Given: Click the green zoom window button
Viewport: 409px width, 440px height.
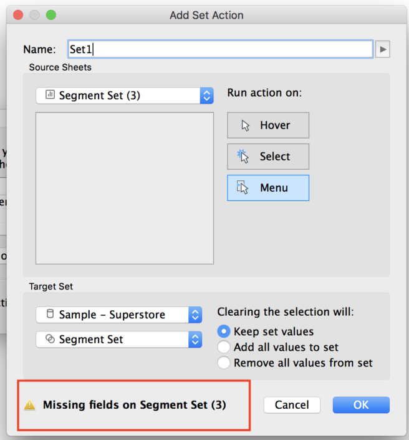Looking at the screenshot, I should click(51, 15).
